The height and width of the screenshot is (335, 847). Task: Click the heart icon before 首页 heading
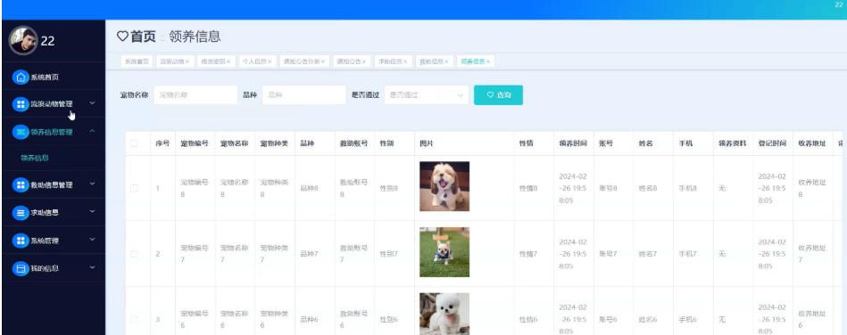pyautogui.click(x=122, y=37)
